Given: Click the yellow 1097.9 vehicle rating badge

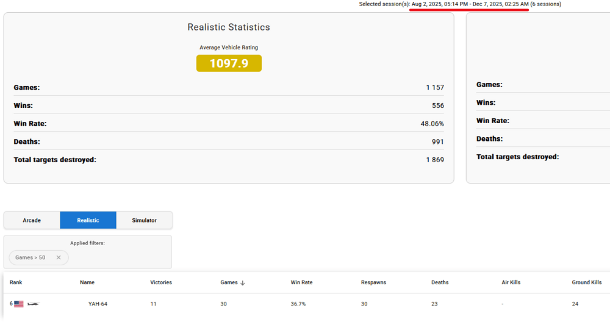Looking at the screenshot, I should 229,63.
